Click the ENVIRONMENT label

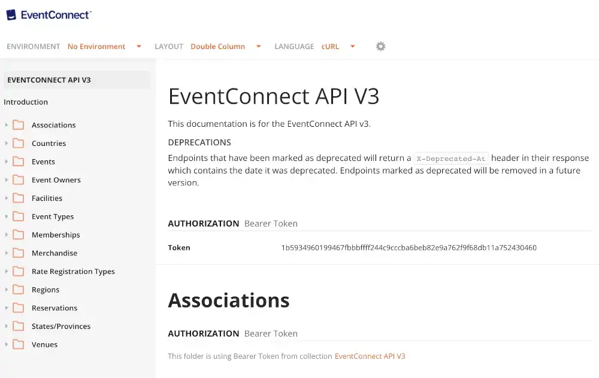pyautogui.click(x=33, y=47)
